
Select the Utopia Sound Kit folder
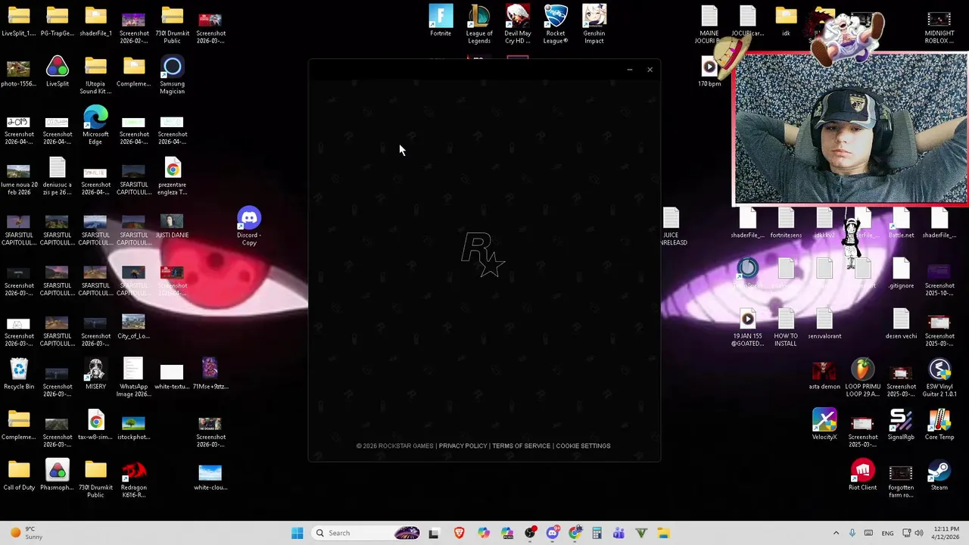95,75
